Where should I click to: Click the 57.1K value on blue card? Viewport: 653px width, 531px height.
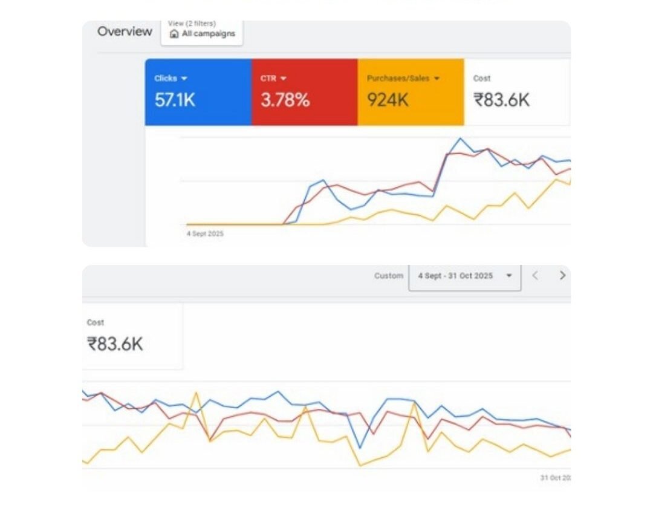point(175,100)
